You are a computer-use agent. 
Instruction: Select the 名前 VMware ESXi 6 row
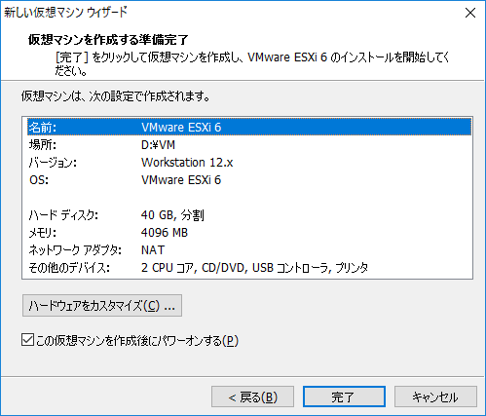click(x=249, y=127)
